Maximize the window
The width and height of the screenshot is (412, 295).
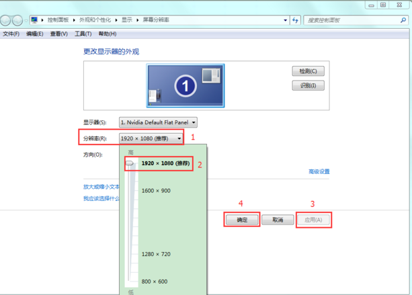[383, 5]
